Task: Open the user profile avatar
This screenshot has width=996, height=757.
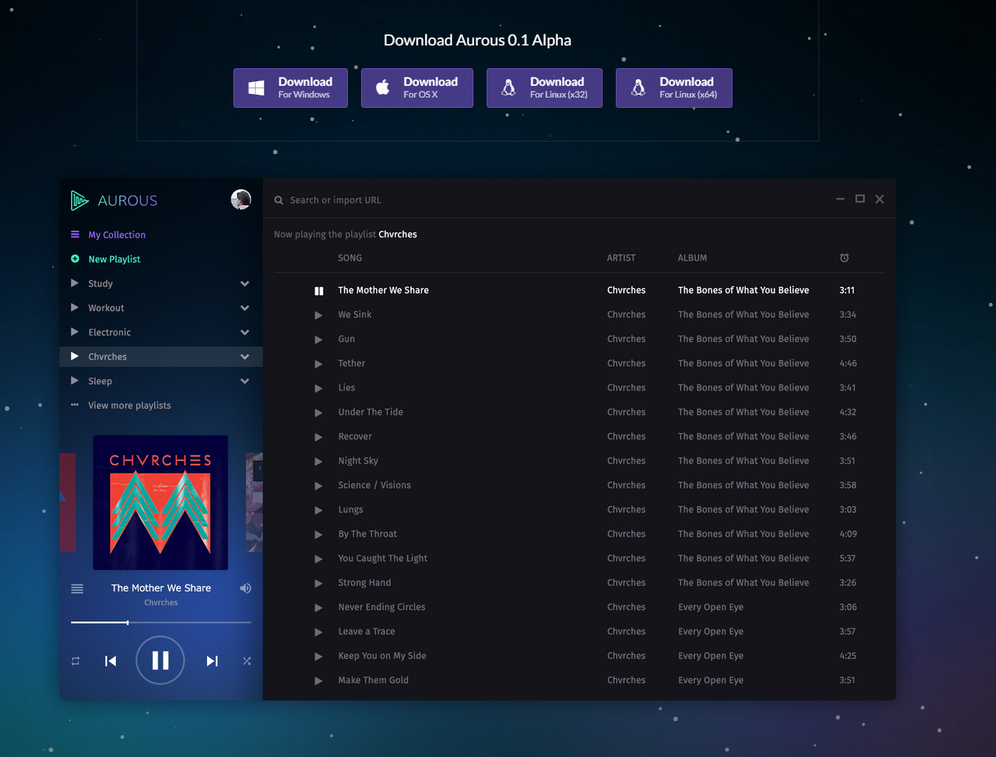Action: (x=241, y=200)
